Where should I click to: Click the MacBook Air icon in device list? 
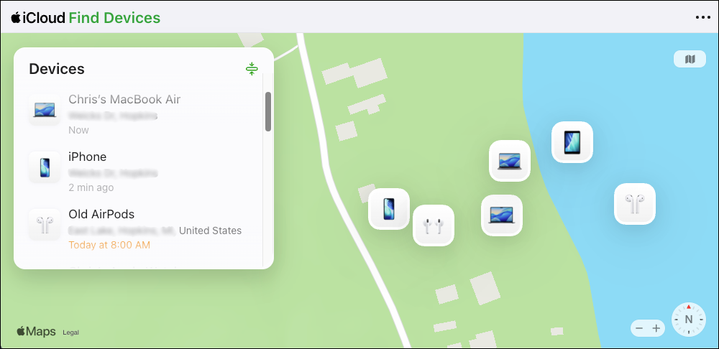click(45, 110)
